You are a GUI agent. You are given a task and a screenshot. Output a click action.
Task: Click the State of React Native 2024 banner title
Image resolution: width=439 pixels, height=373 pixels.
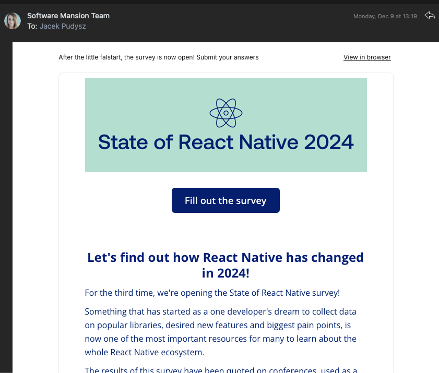pos(226,142)
